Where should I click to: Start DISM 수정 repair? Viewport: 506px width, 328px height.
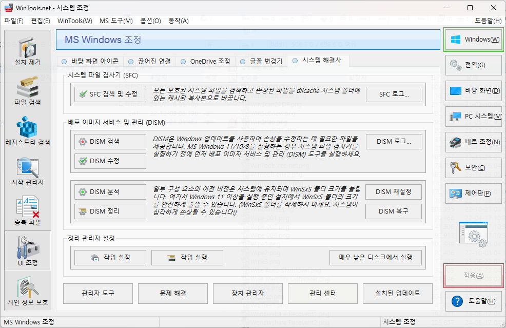pos(110,161)
